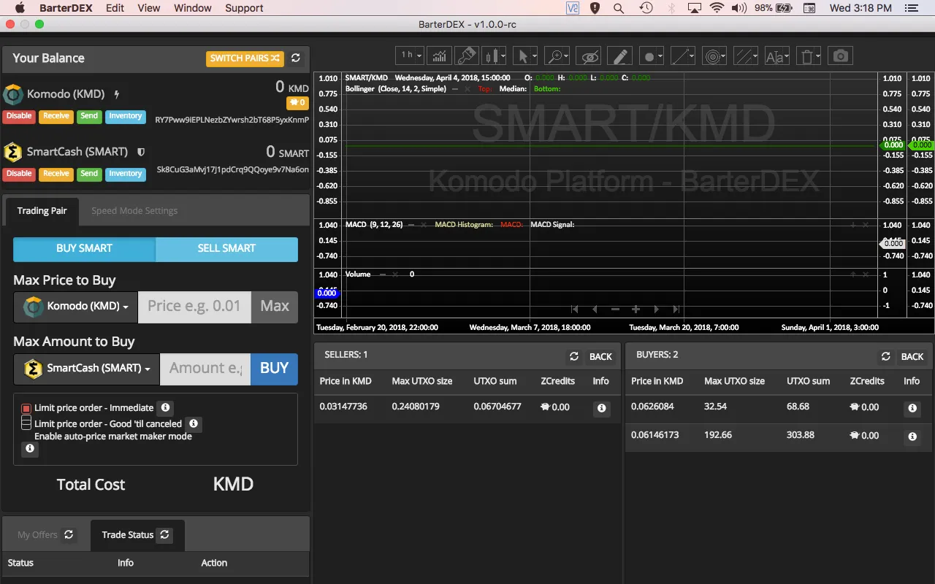
Task: Click the chart plus zoom-in control
Action: coord(636,309)
